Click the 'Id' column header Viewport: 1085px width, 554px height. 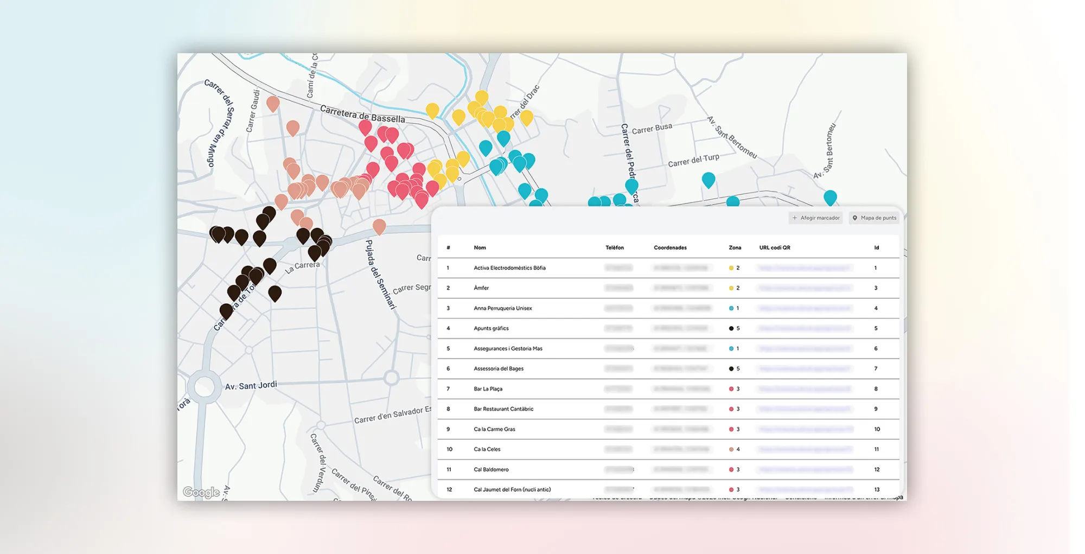876,248
